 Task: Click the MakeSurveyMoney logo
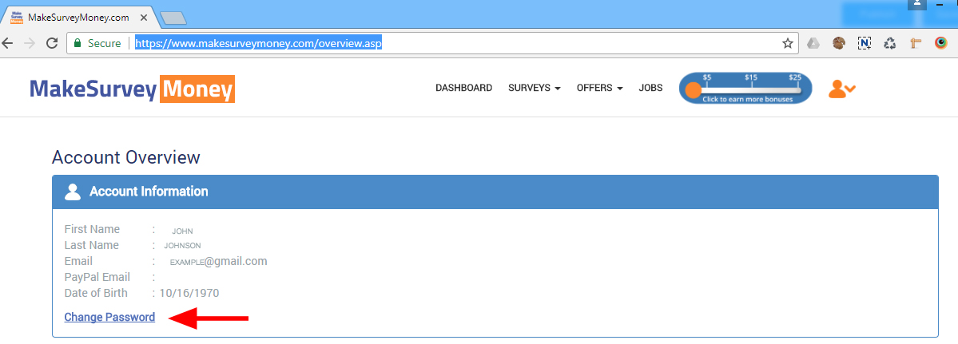(x=132, y=89)
